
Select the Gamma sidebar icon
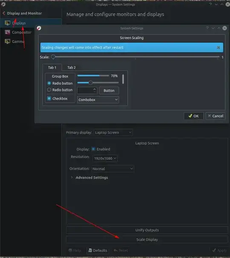click(7, 41)
